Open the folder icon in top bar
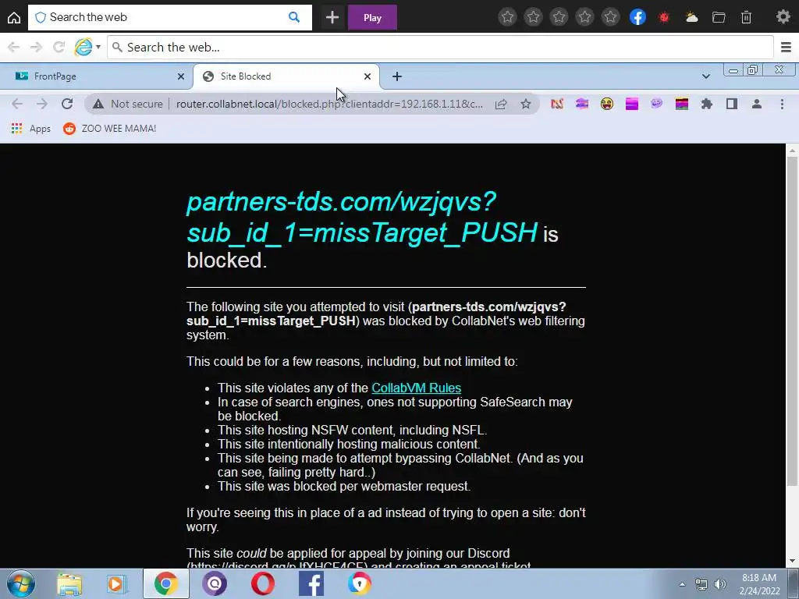The height and width of the screenshot is (599, 799). click(719, 17)
